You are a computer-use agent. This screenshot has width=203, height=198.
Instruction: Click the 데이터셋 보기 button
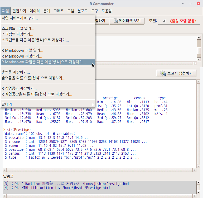[127, 21]
